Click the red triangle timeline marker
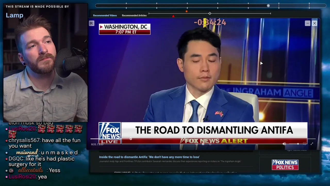 point(173,16)
